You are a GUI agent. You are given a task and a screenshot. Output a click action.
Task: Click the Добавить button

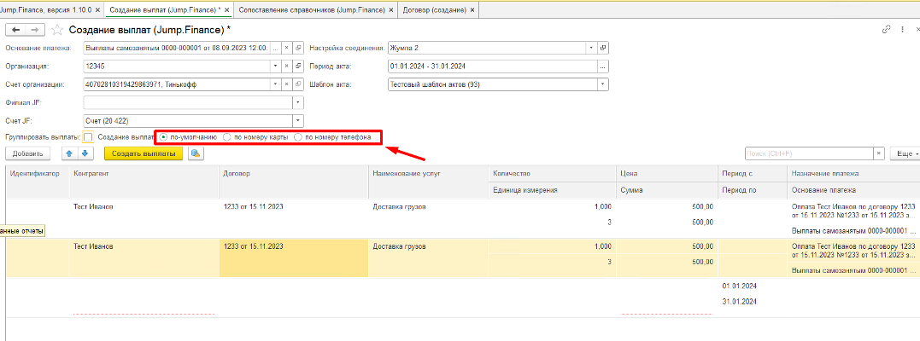[x=28, y=153]
